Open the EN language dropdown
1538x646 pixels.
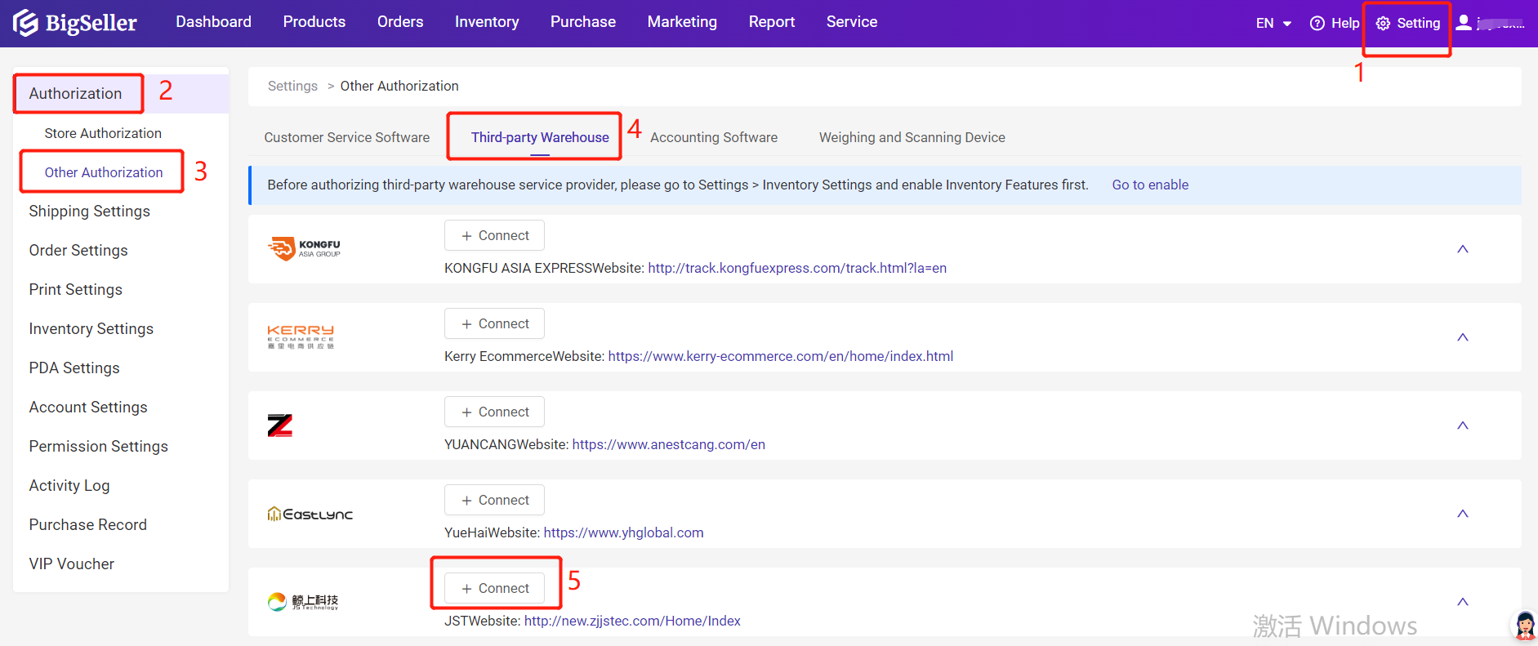[1273, 24]
